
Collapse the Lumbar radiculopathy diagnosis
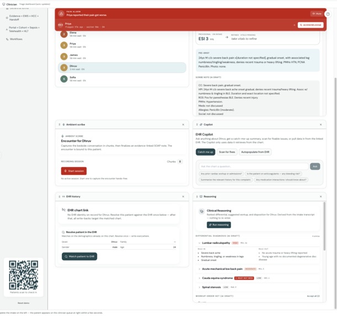pyautogui.click(x=199, y=243)
